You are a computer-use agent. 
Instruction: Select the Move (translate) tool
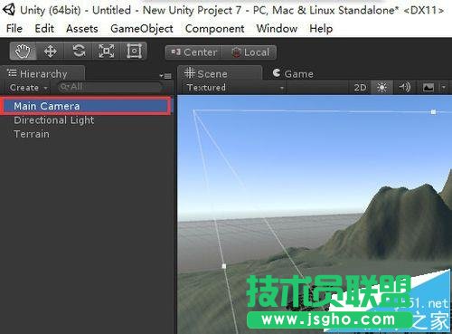click(51, 51)
